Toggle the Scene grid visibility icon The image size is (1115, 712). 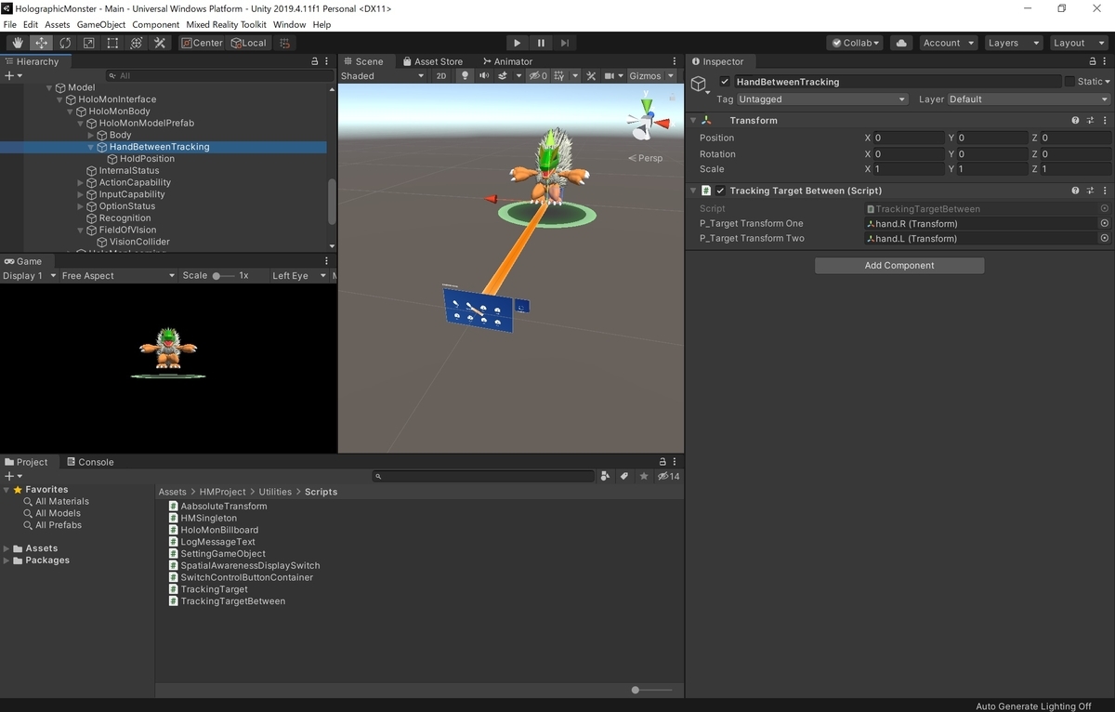[x=561, y=76]
